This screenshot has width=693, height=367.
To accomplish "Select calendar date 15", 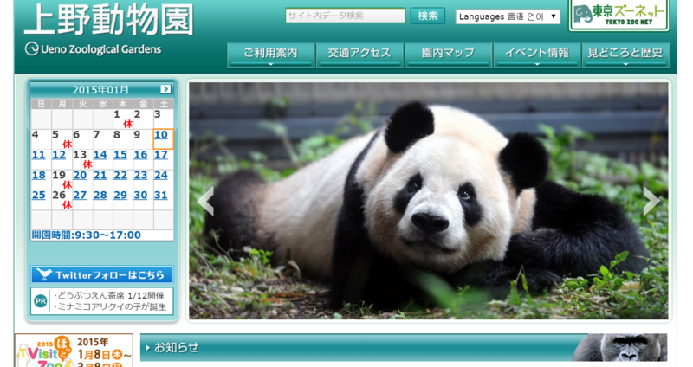I will tap(120, 155).
